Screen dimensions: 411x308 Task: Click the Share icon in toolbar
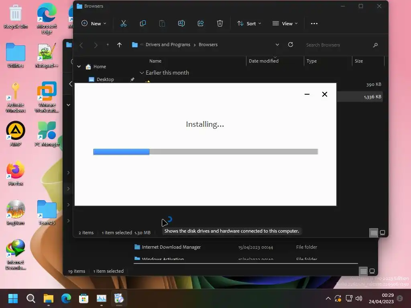(x=201, y=23)
